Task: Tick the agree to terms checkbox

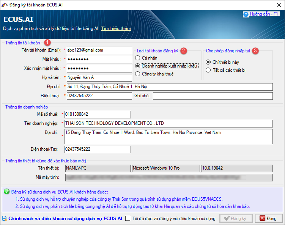Action: (x=128, y=219)
